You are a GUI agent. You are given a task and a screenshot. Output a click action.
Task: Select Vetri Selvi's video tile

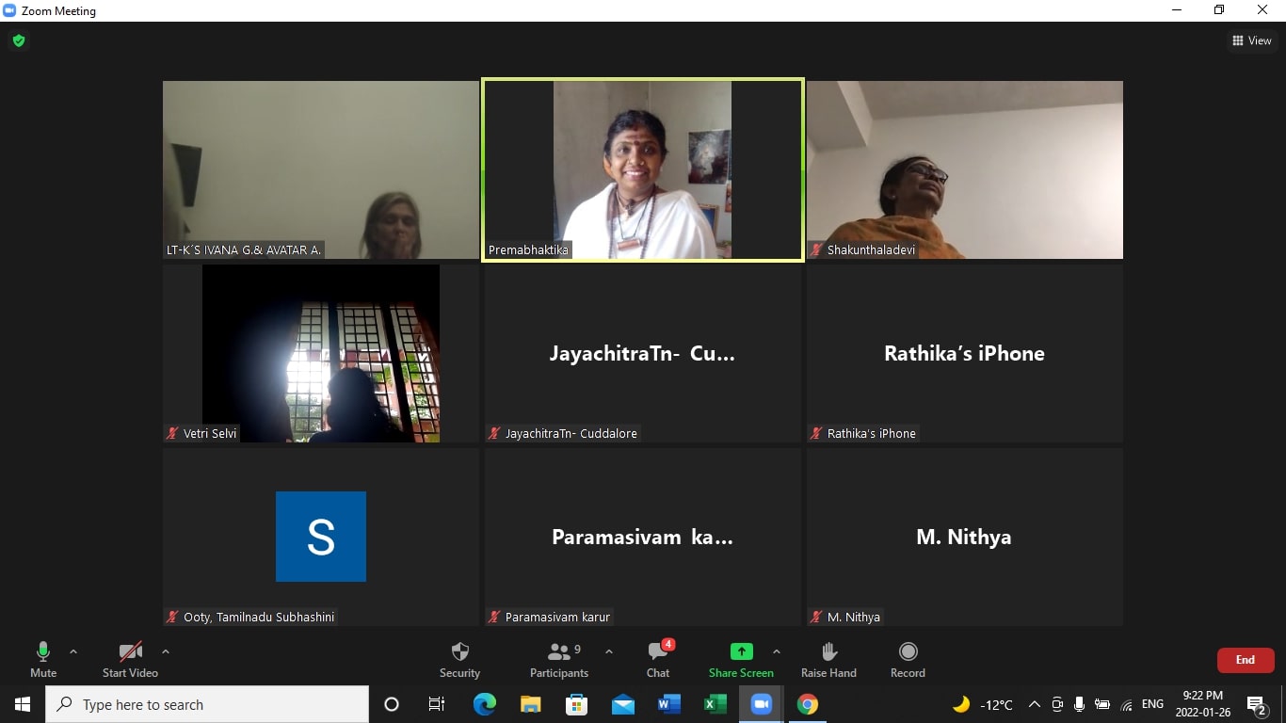point(320,353)
